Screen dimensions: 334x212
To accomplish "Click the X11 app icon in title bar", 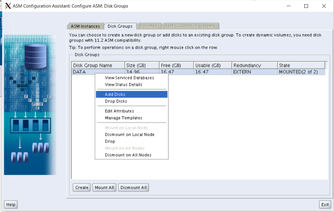I will [8, 6].
